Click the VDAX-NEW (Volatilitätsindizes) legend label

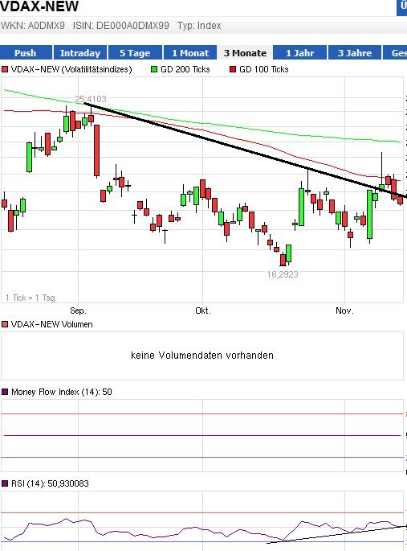click(x=71, y=69)
